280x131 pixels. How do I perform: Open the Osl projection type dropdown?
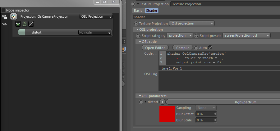pyautogui.click(x=192, y=23)
